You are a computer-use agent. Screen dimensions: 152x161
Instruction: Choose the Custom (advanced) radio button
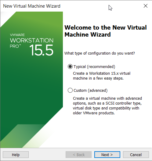[x=70, y=90]
